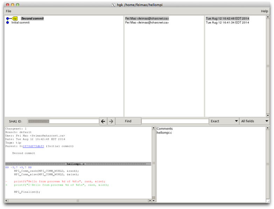Click the X11 icon in title bar
This screenshot has width=274, height=209.
click(113, 5)
